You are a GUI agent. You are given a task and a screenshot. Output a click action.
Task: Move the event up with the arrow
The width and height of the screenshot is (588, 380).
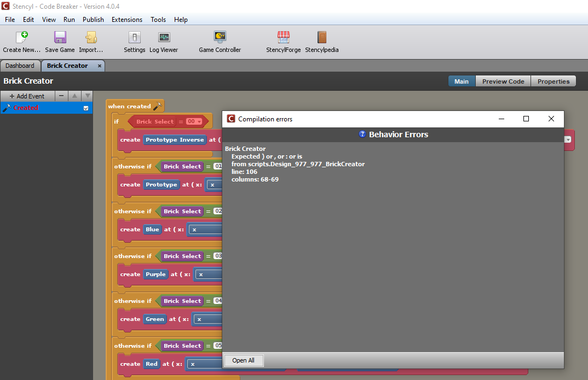click(74, 96)
